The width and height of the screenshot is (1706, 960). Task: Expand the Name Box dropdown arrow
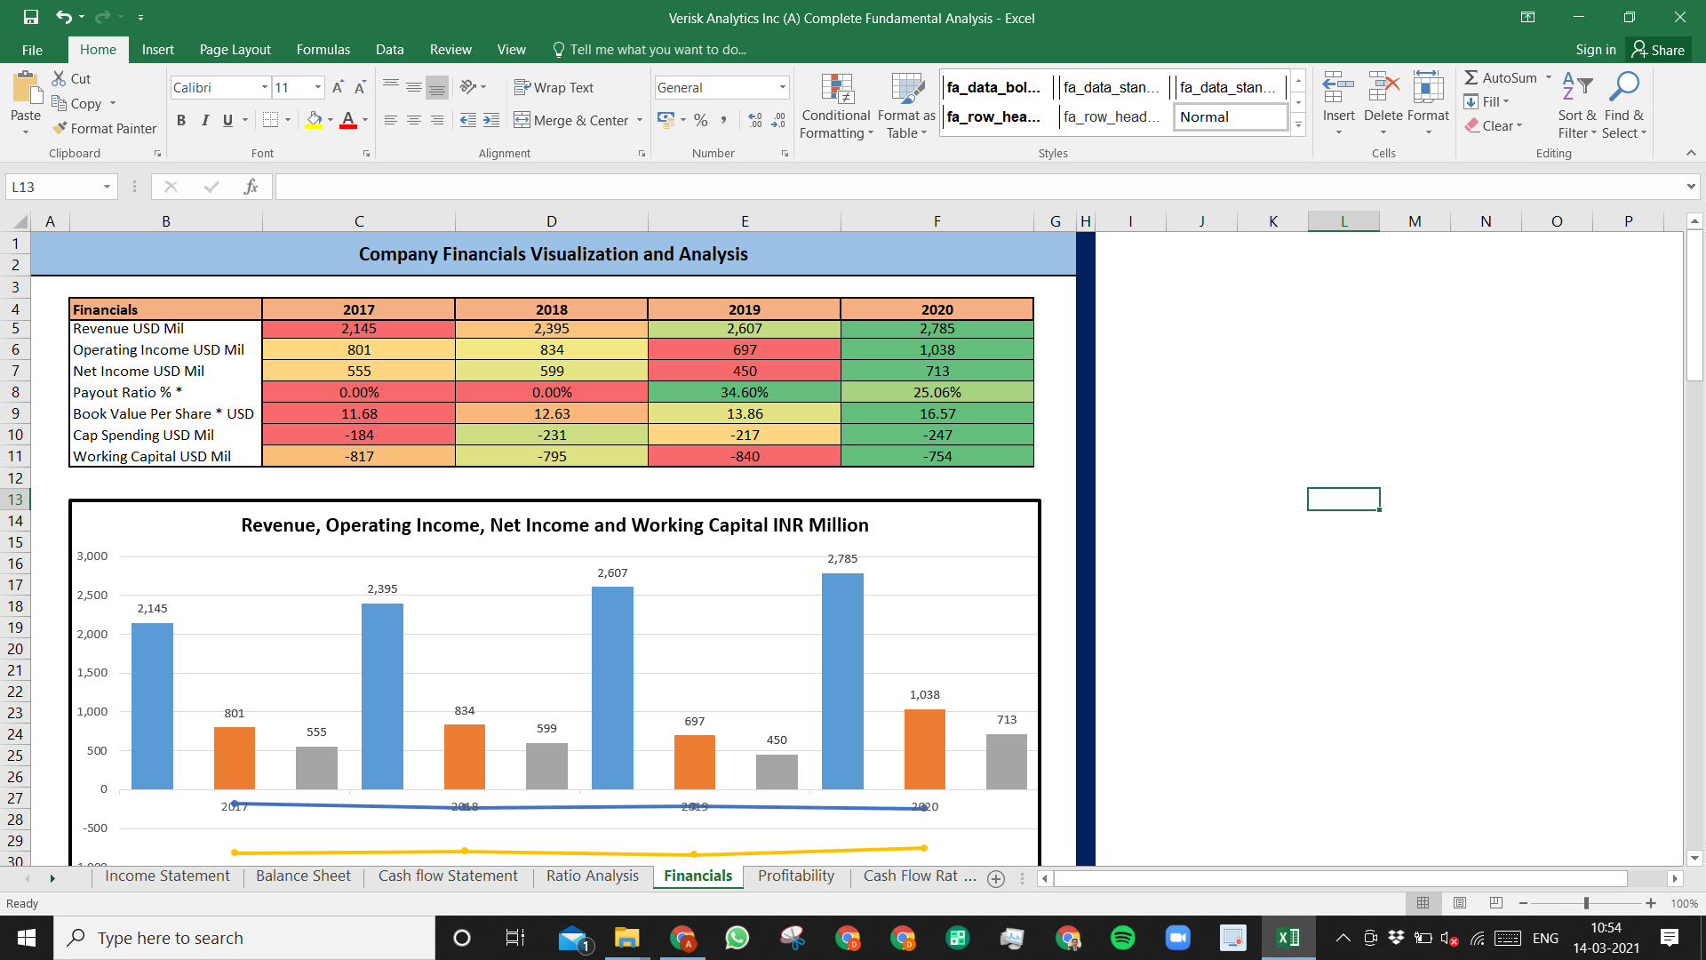tap(107, 187)
